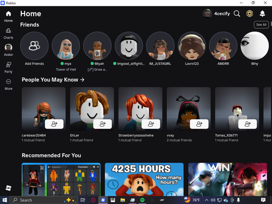Click the Tomas_XD6771 username
Screen dimensions: 272x204
click(226, 135)
